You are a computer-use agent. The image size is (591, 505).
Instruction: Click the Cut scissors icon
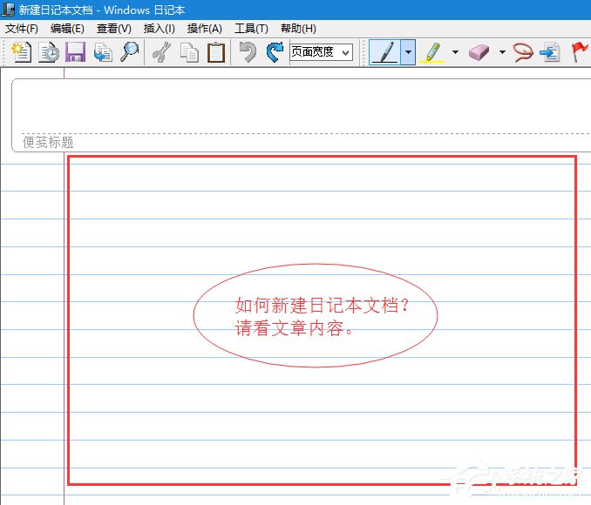[x=160, y=52]
